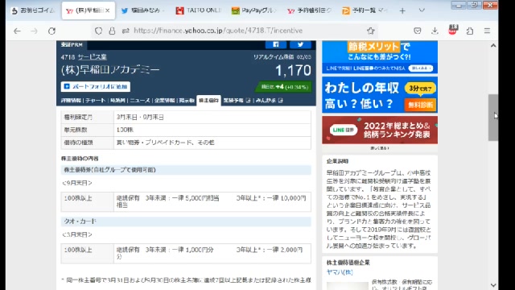Switch to the お前らゴイム tab

coord(33,10)
